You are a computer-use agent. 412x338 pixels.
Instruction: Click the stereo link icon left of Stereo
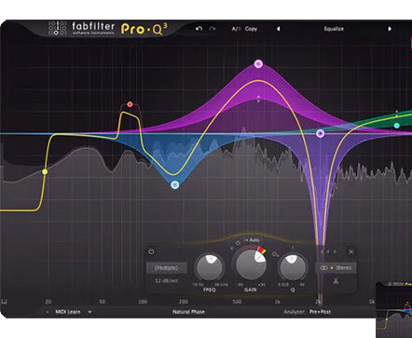click(323, 267)
